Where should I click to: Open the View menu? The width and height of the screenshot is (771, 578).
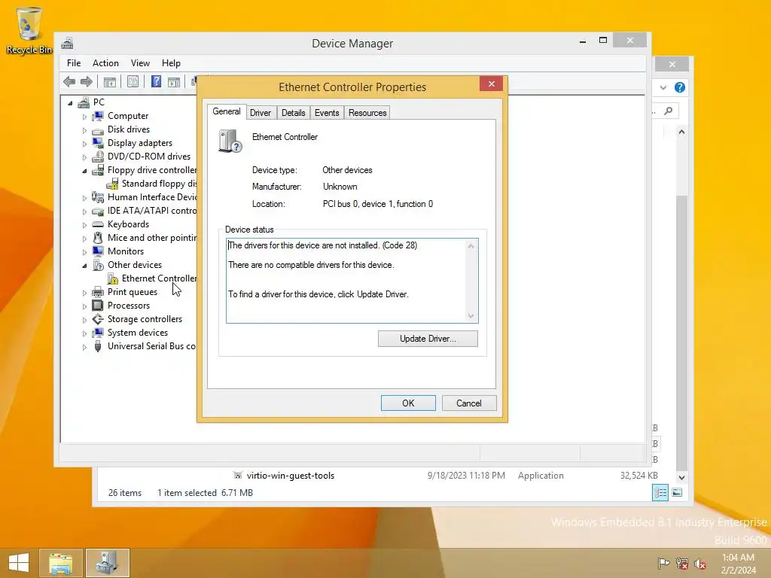[x=140, y=63]
